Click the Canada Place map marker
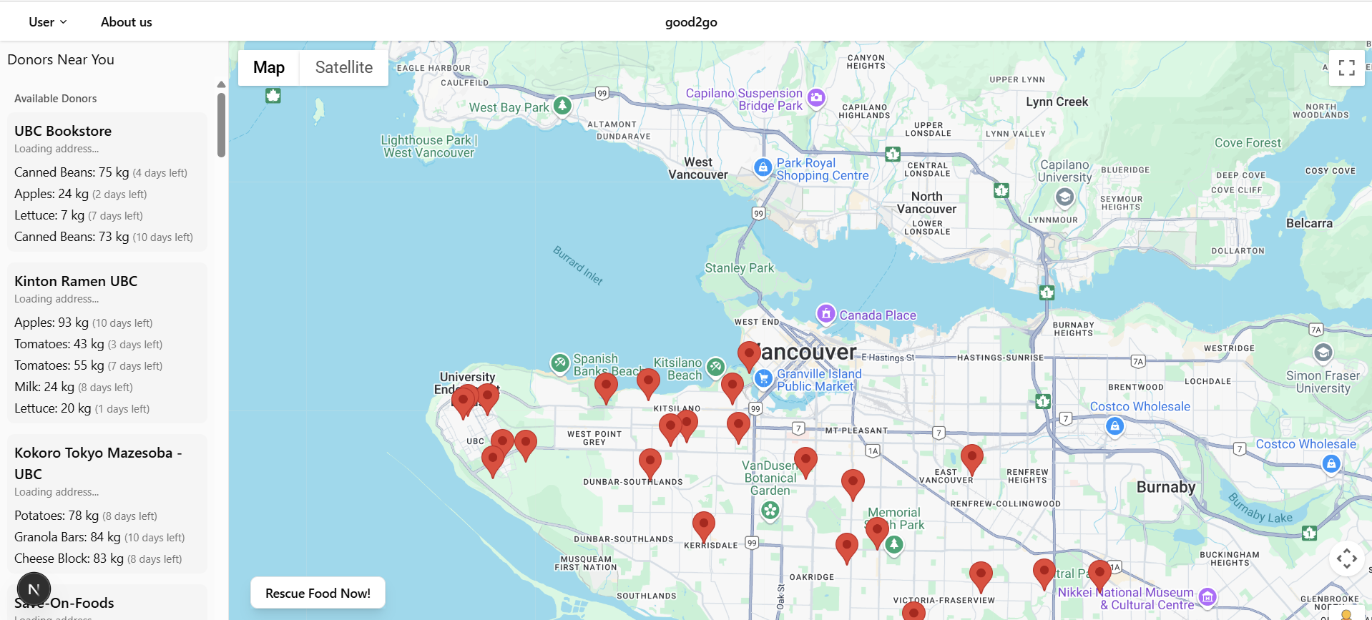 (826, 313)
